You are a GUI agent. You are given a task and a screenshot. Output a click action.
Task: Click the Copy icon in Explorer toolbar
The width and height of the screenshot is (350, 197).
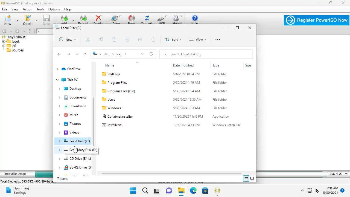(101, 40)
